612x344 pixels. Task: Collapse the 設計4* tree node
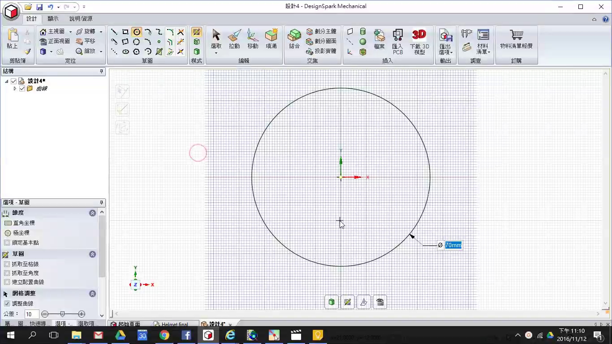7,81
